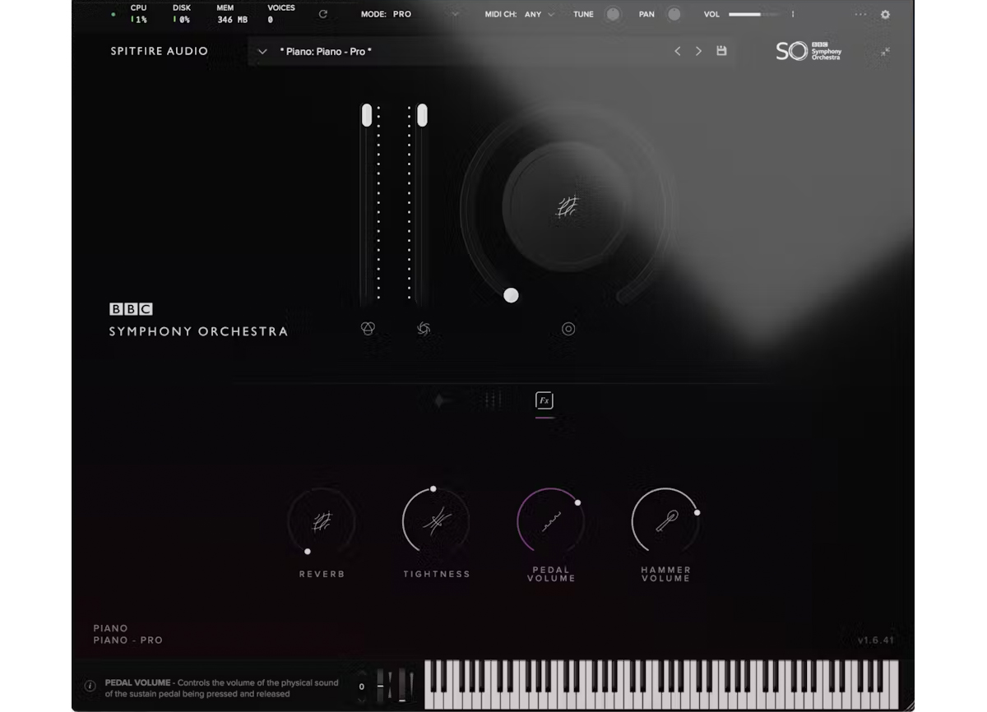Click the info icon in the bottom bar

click(90, 686)
